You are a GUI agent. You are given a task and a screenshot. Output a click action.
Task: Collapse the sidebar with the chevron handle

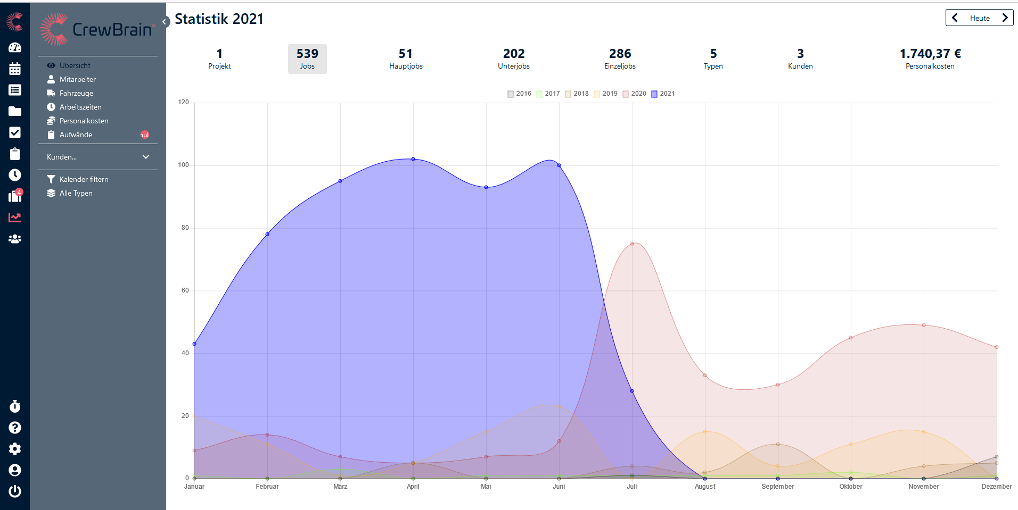click(165, 22)
